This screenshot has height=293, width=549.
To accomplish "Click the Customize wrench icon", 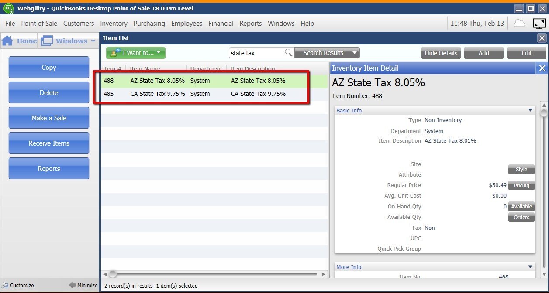I will point(4,286).
